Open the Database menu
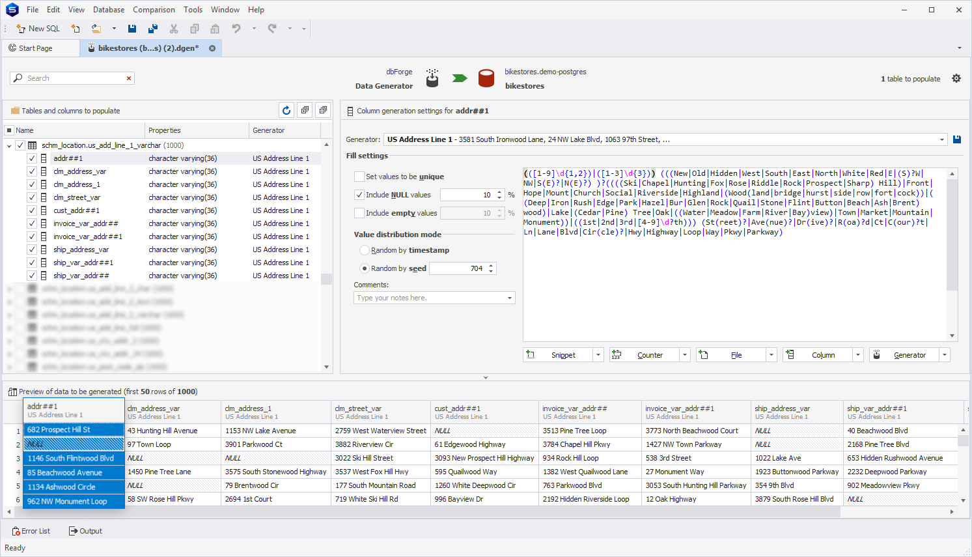The image size is (972, 557). (109, 10)
